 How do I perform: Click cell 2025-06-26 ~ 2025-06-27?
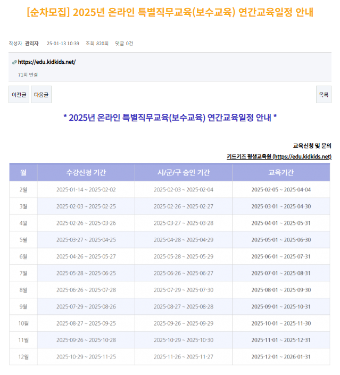point(184,273)
